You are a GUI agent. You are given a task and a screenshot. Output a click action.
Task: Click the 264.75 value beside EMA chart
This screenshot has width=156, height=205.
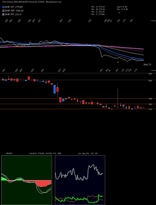coord(147,65)
